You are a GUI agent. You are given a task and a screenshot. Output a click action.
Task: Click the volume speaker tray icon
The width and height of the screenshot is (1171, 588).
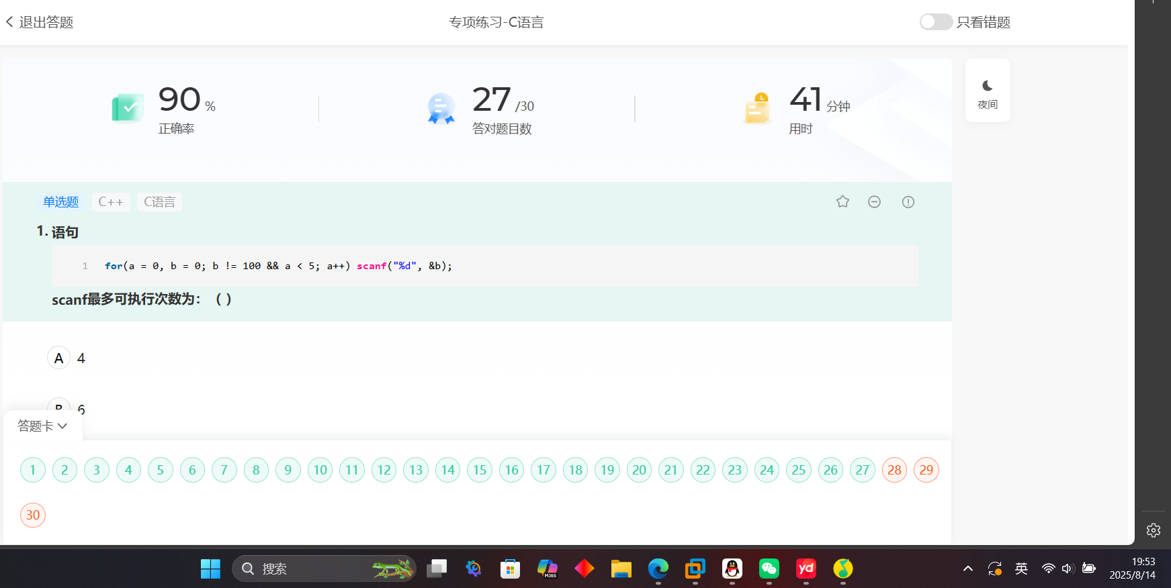(x=1068, y=569)
